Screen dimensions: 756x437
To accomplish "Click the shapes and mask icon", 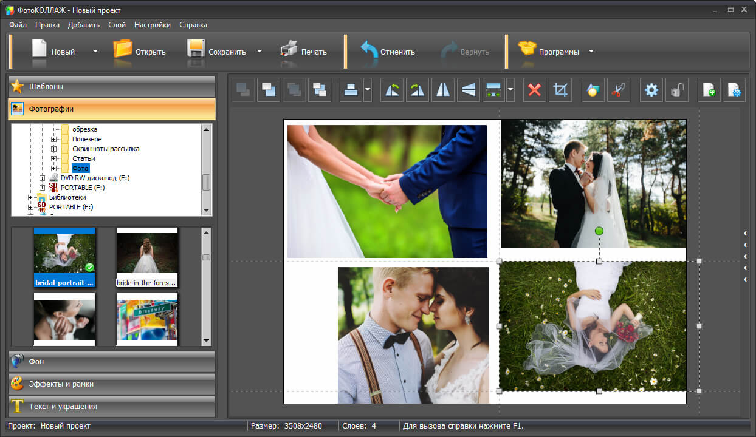I will point(592,90).
